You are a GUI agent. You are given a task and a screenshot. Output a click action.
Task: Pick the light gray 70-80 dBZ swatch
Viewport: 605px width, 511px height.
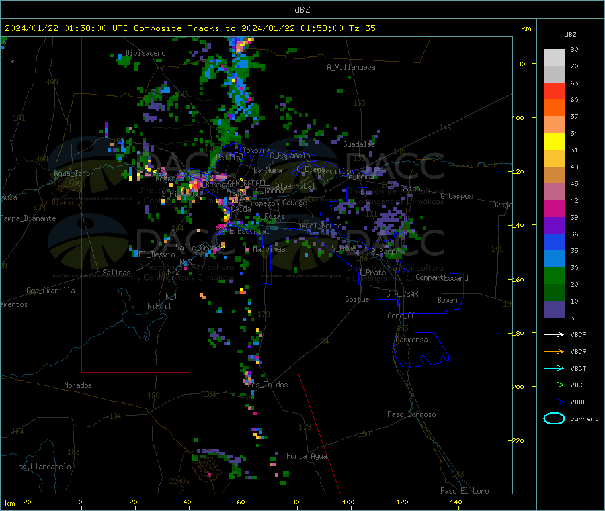click(x=554, y=58)
